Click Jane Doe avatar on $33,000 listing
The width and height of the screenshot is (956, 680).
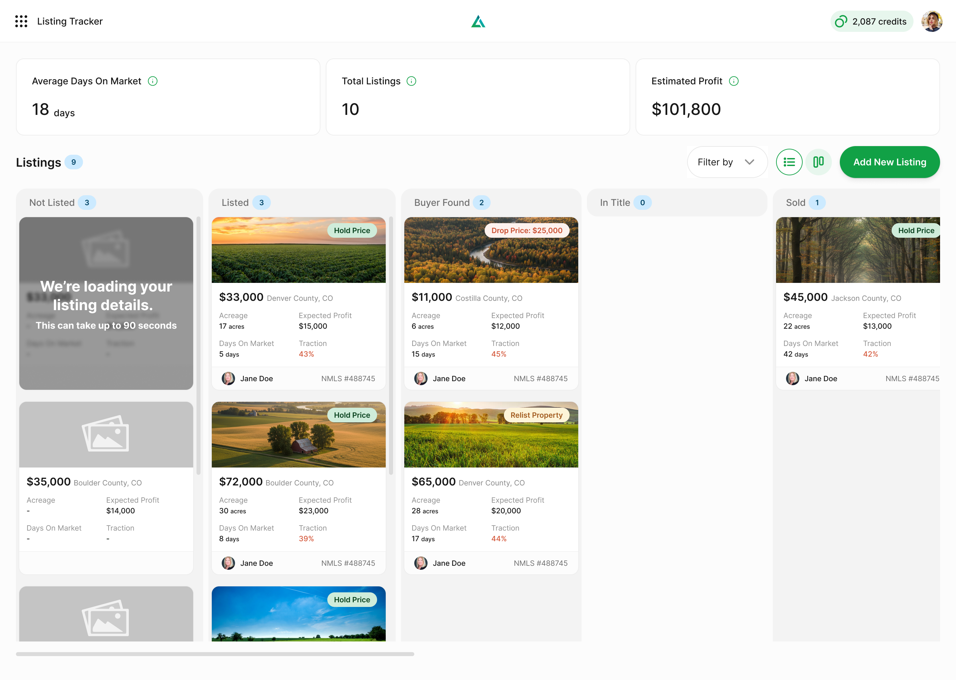pos(228,379)
